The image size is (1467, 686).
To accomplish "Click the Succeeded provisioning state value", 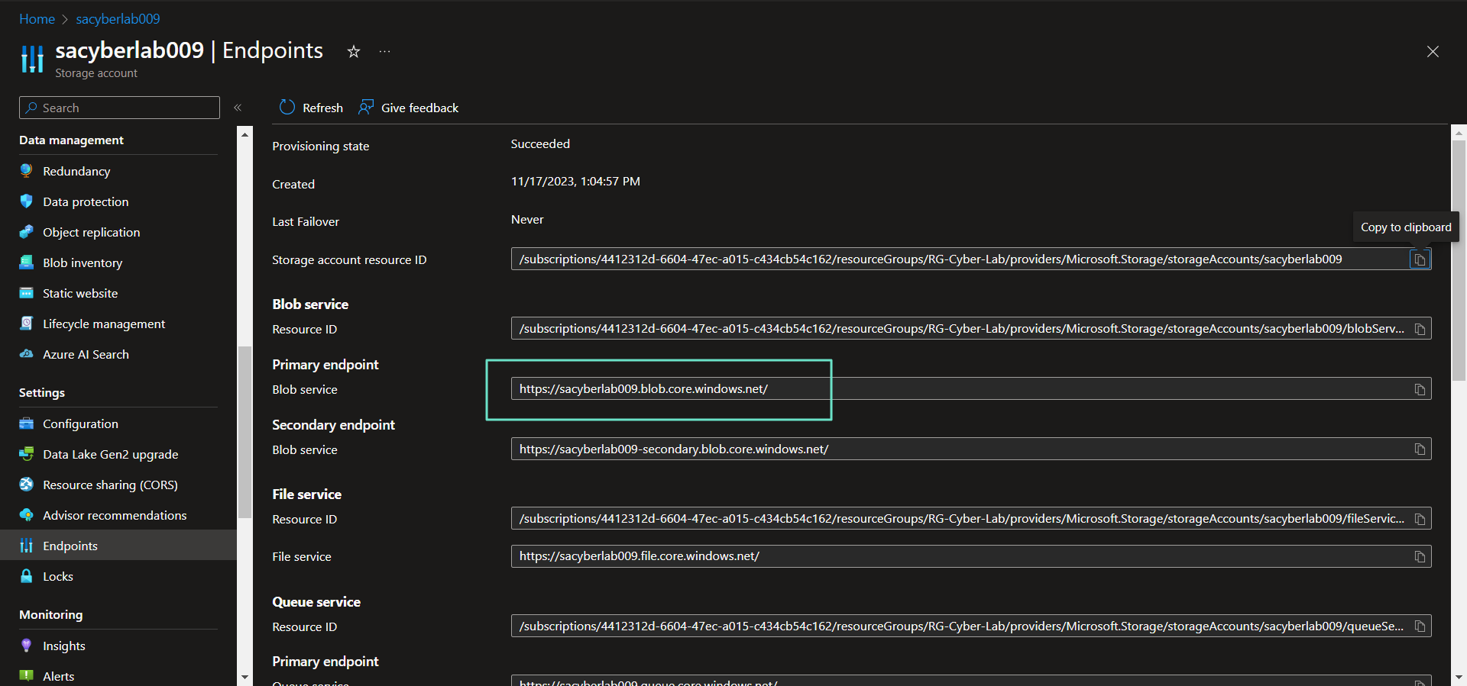I will point(540,143).
